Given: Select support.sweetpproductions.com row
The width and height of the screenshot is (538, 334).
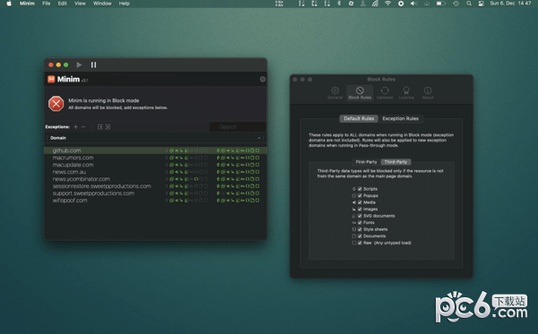Looking at the screenshot, I should 155,193.
